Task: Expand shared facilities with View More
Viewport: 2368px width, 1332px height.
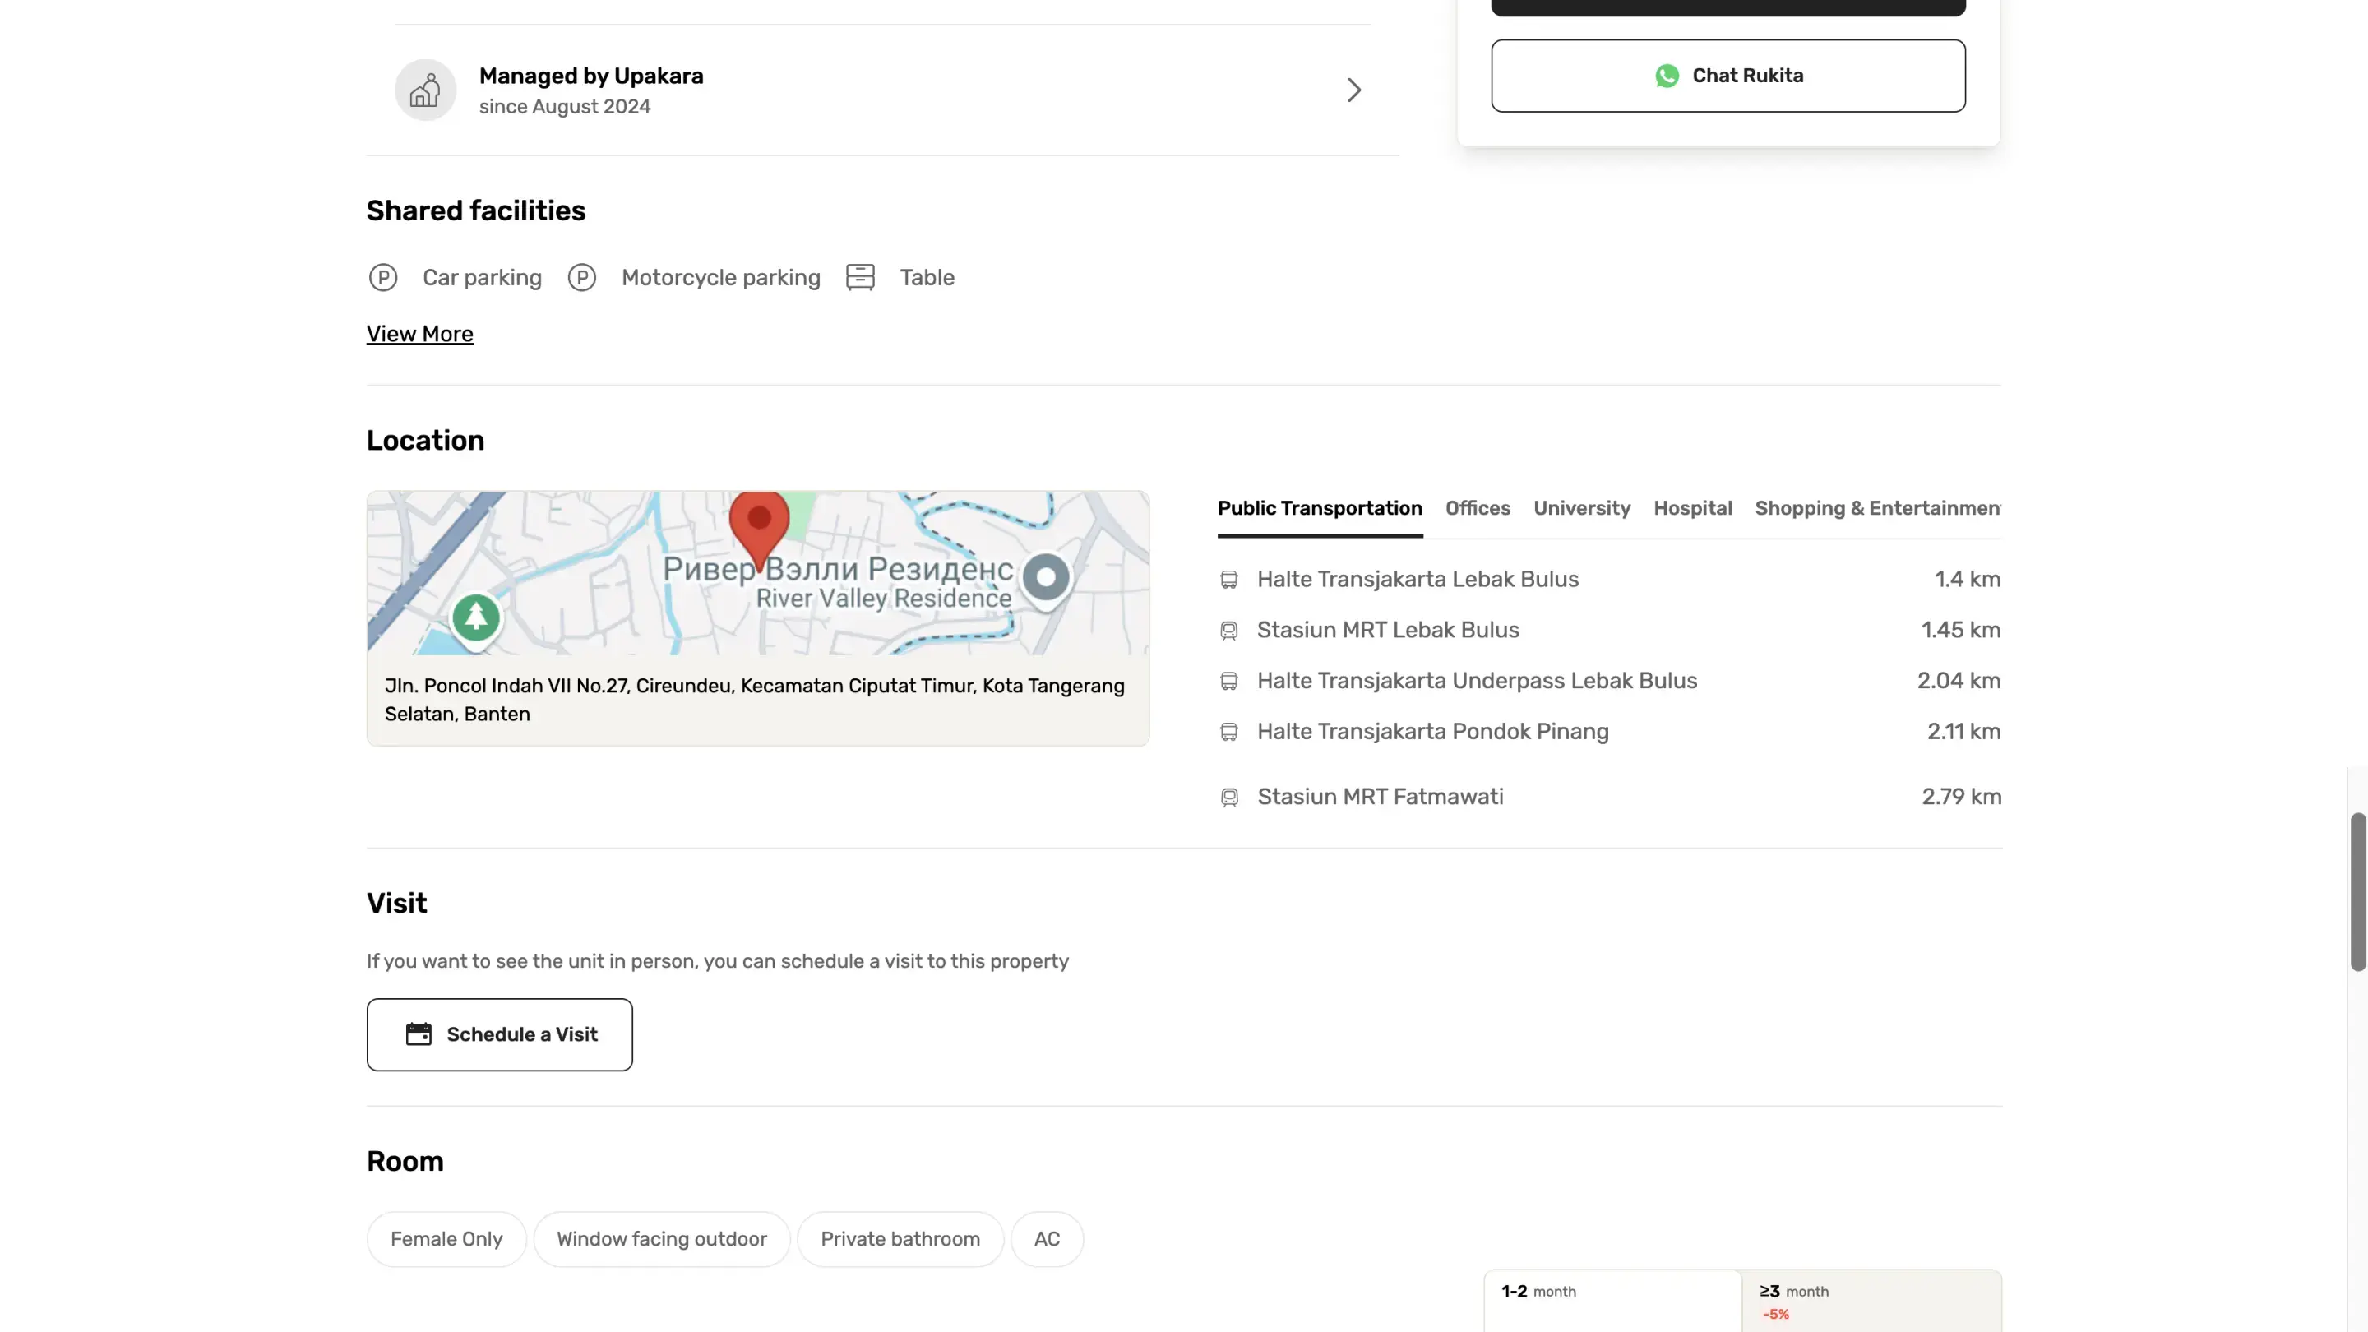Action: pos(419,334)
